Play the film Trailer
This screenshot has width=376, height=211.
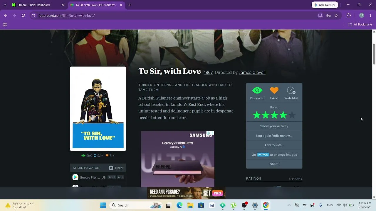(116, 168)
